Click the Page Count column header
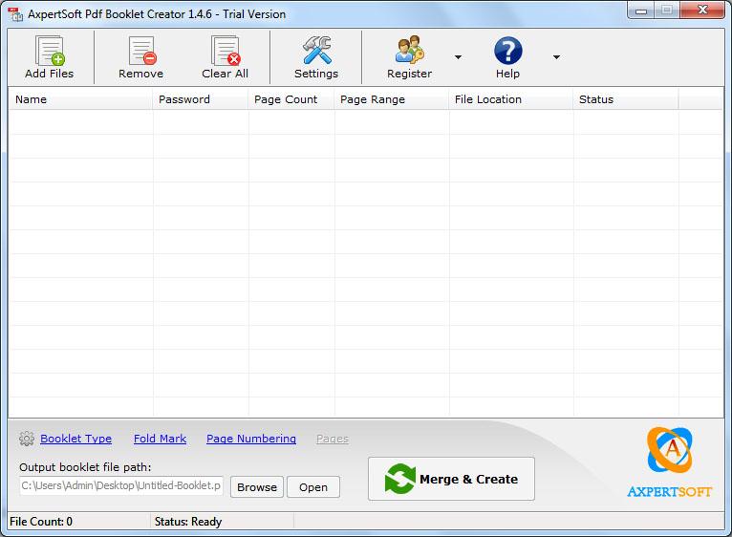Viewport: 732px width, 537px height. [291, 99]
